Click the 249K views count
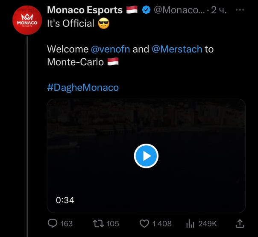 click(x=208, y=223)
